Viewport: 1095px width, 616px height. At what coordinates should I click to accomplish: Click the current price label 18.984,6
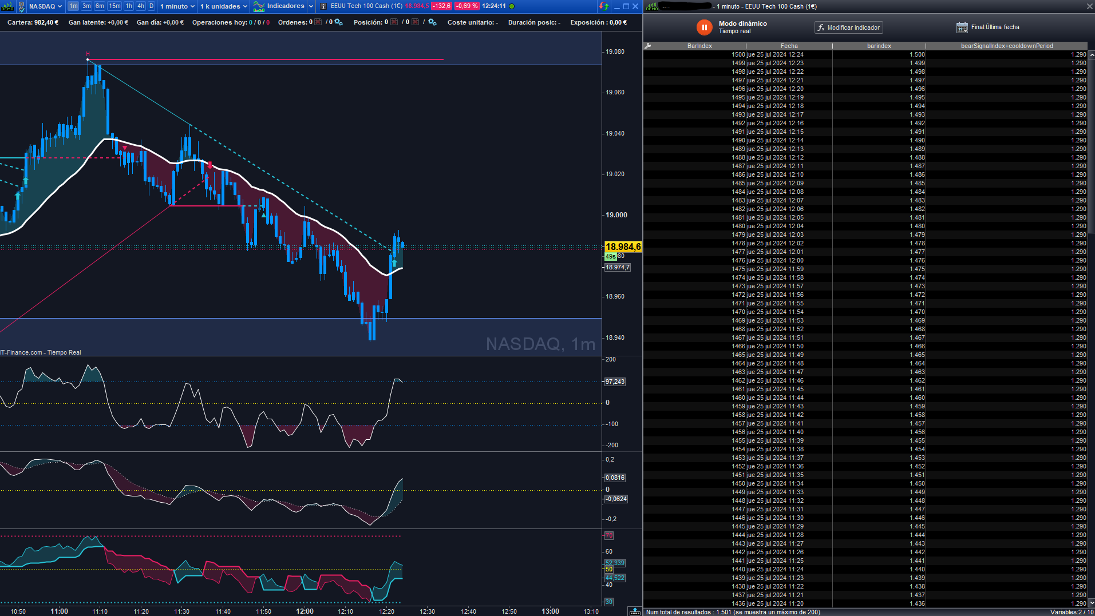(623, 247)
